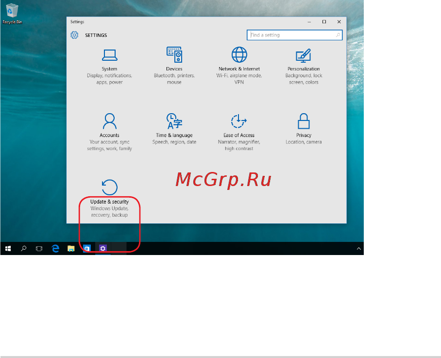The image size is (441, 358).
Task: Open taskbar search magnifier
Action: 24,249
